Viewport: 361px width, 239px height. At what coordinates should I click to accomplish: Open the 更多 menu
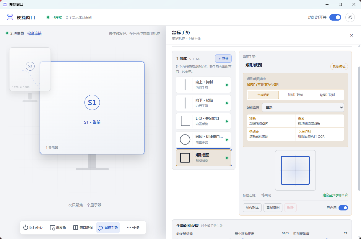(x=133, y=228)
